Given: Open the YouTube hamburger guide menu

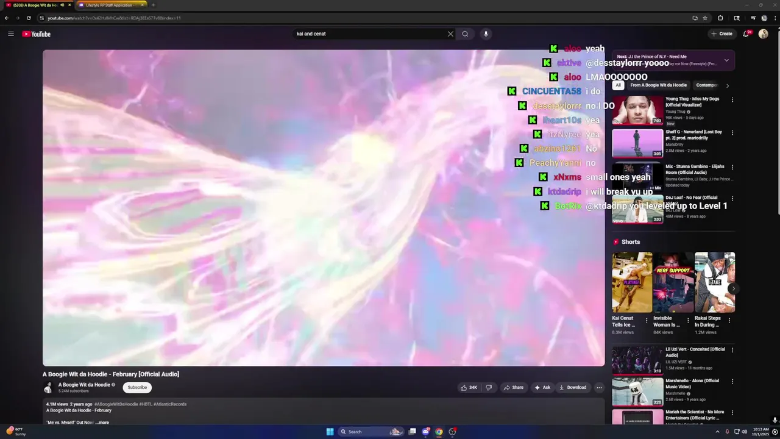Looking at the screenshot, I should coord(11,34).
